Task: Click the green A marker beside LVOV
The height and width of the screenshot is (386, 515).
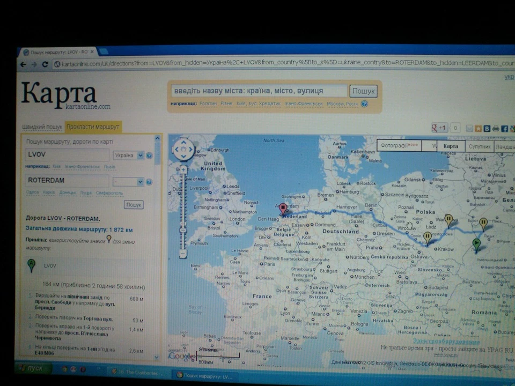Action: tap(31, 265)
